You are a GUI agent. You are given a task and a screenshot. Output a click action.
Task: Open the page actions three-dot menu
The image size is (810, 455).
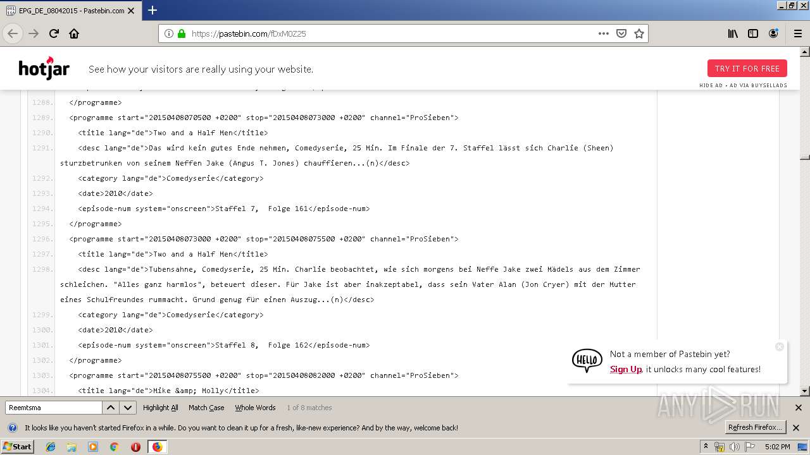click(x=604, y=33)
